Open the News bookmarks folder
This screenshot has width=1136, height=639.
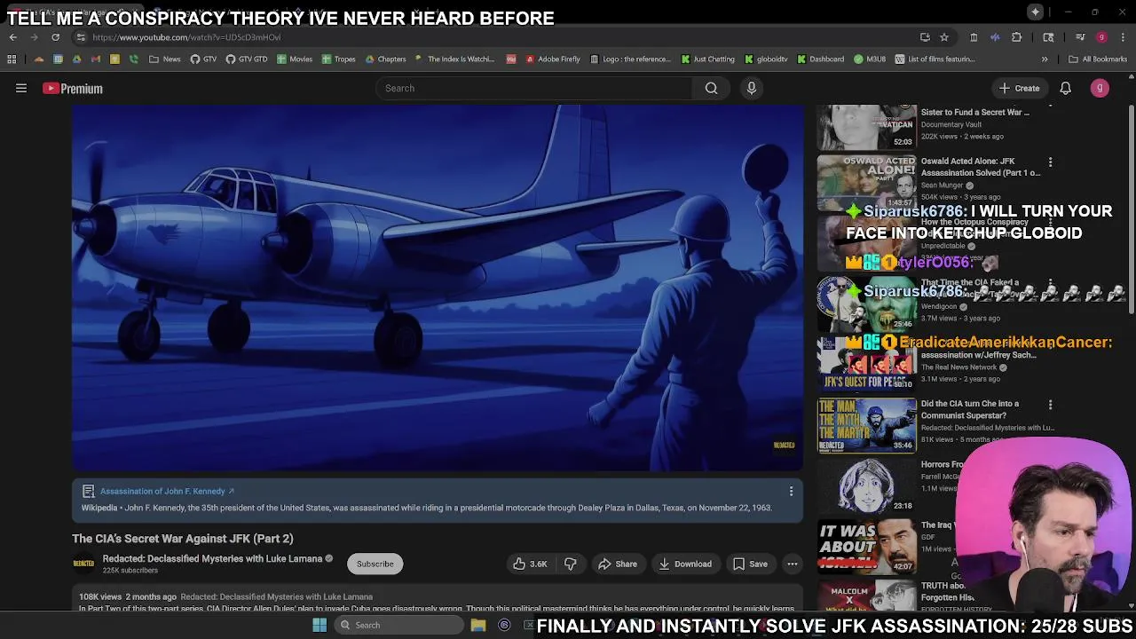tap(165, 59)
